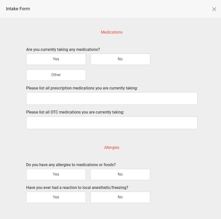Click the 'Are you currently taking any medications?' label
Screen dimensions: 221x219
point(63,50)
